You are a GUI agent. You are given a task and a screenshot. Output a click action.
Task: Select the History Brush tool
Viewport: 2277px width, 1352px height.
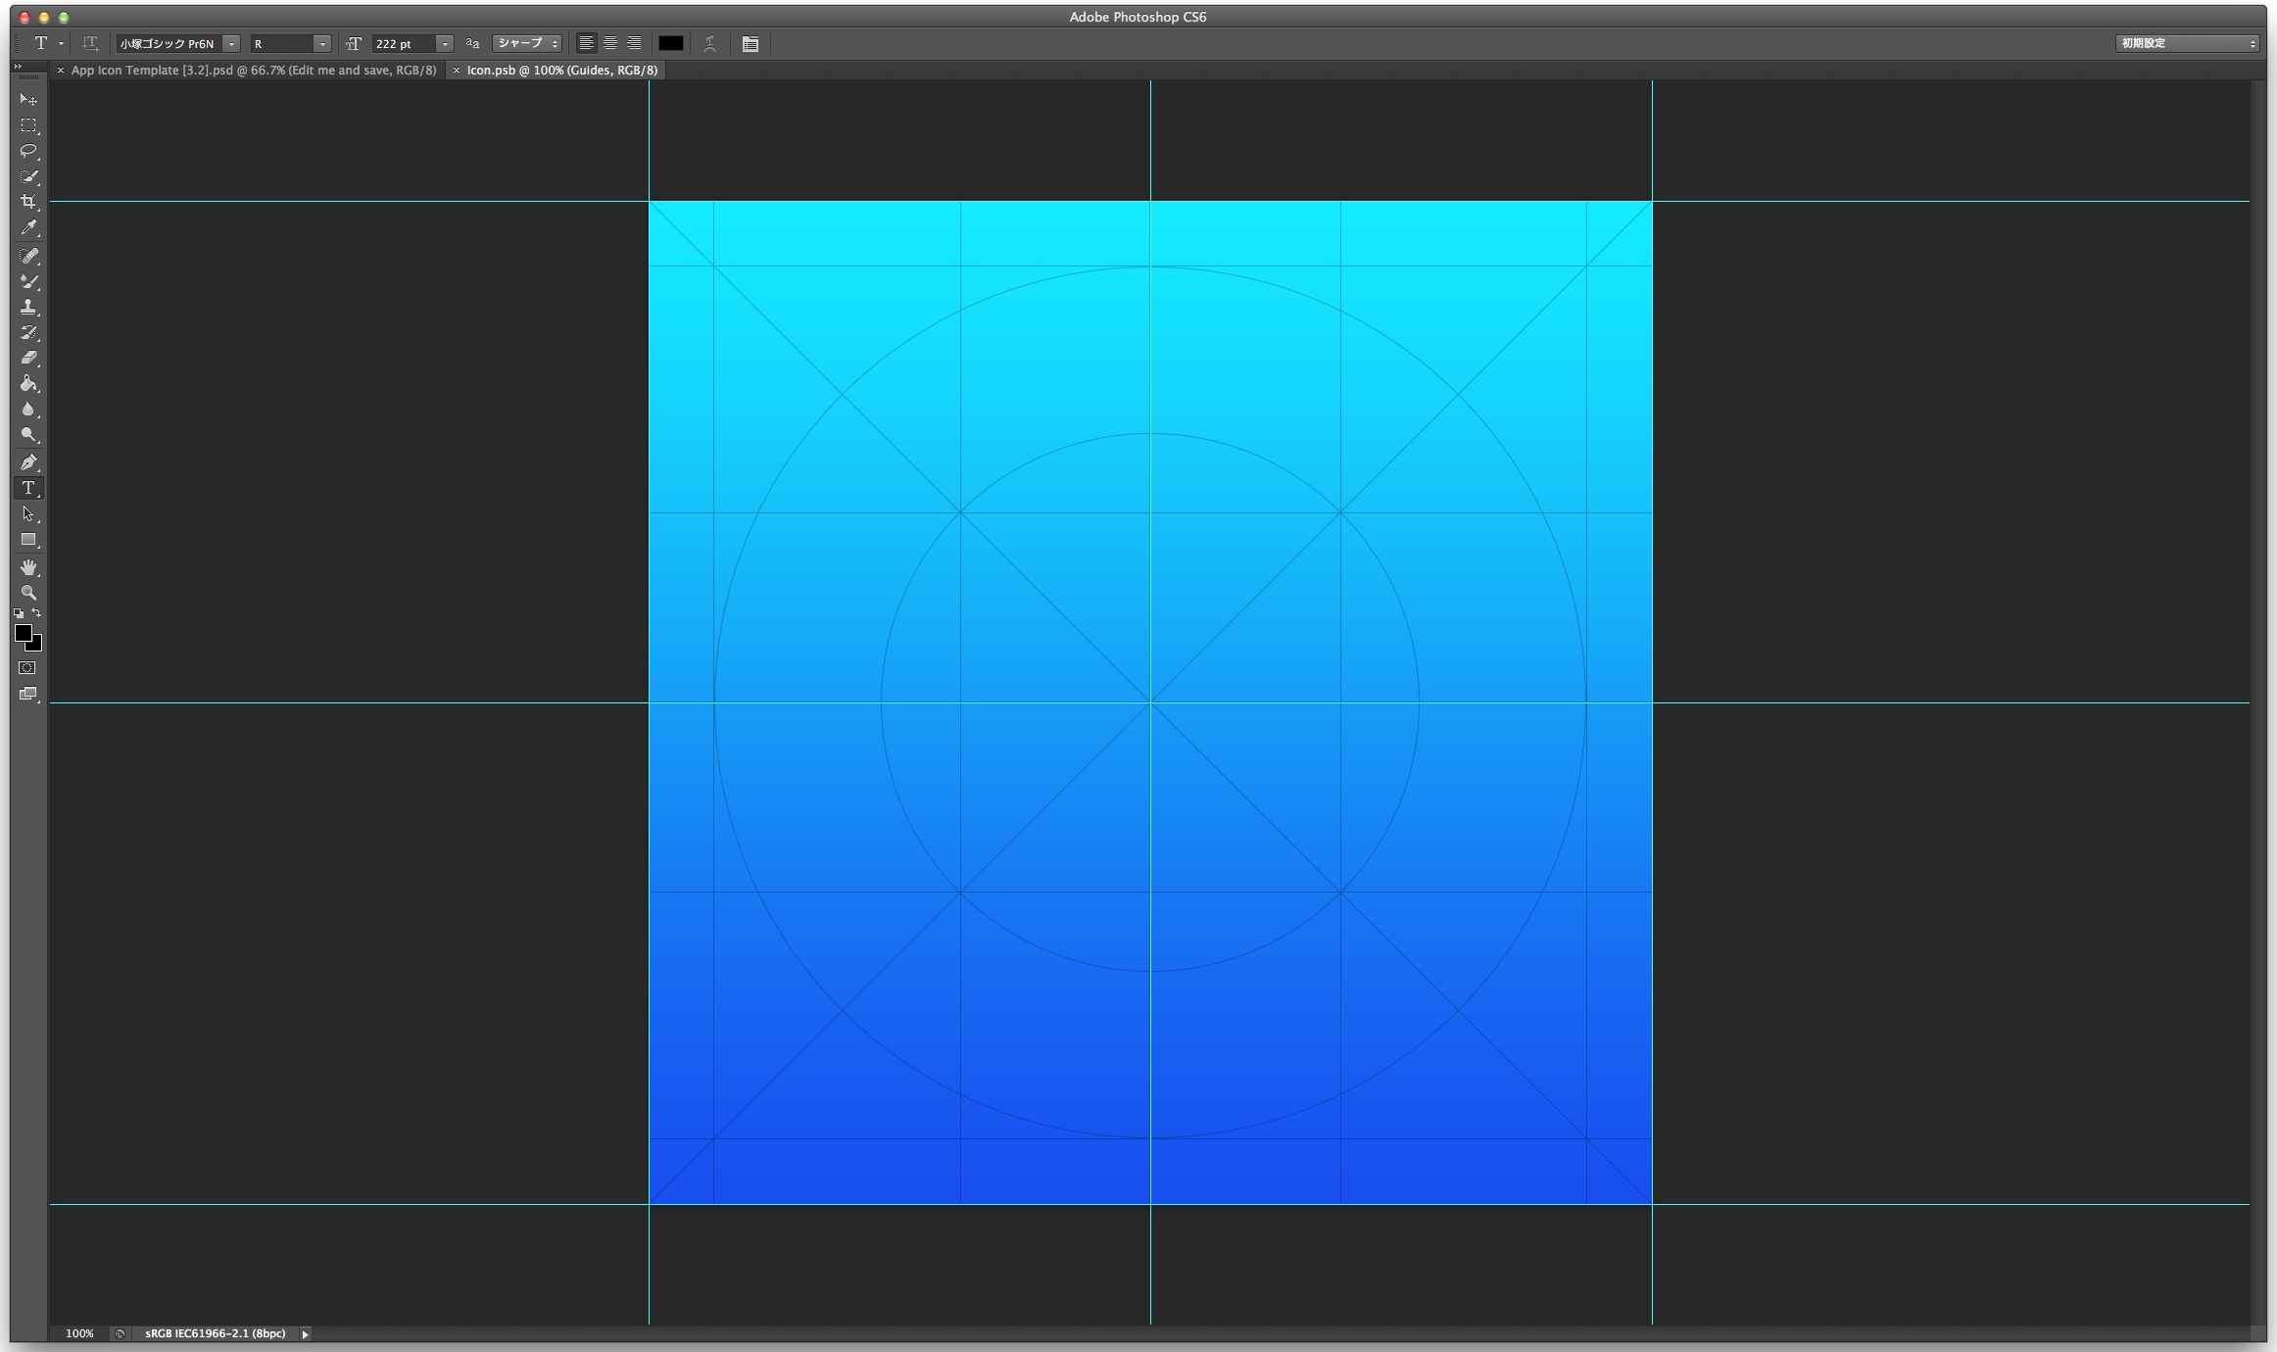28,332
